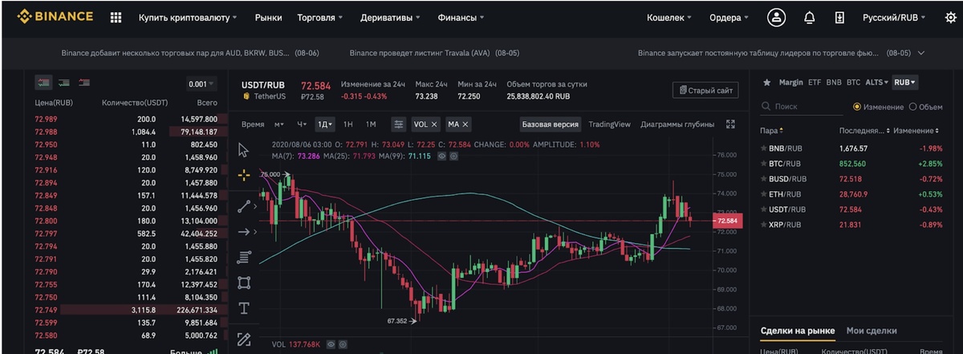
Task: Click the Поиск search field
Action: coord(802,106)
